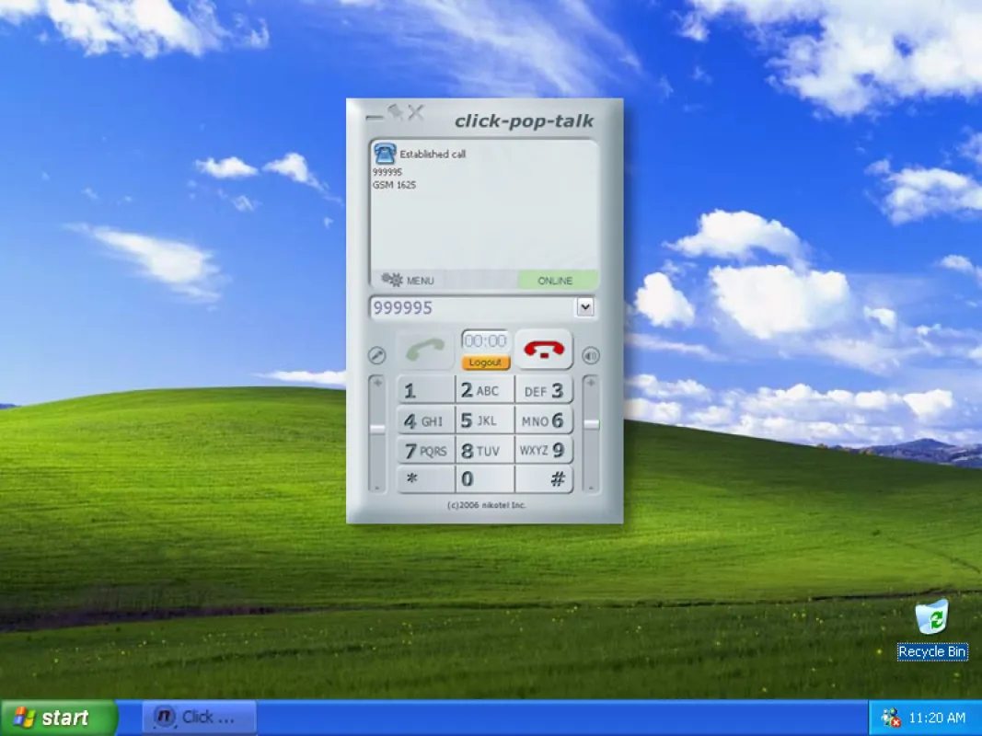This screenshot has height=736, width=982.
Task: Click the blue telephone call status icon
Action: (x=385, y=154)
